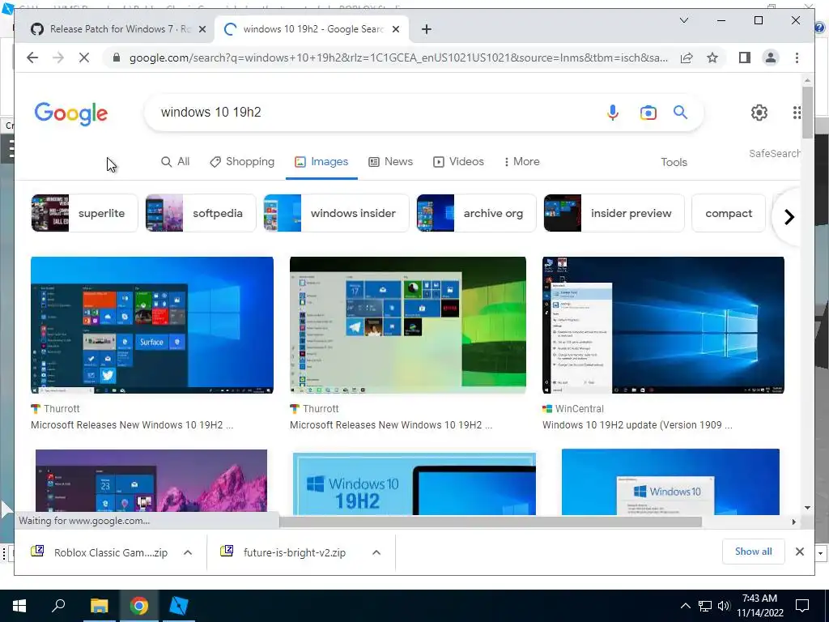
Task: Open search Tools
Action: (x=674, y=162)
